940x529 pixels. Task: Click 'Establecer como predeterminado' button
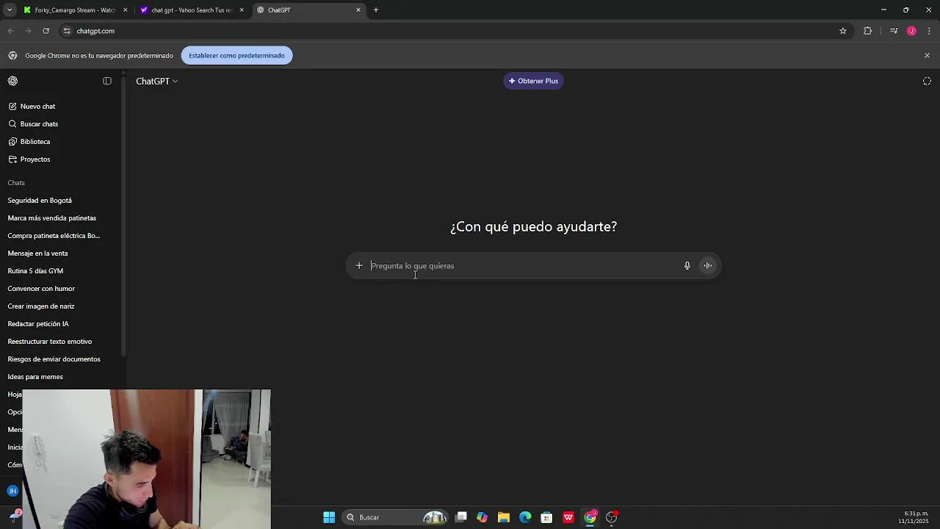(x=236, y=56)
